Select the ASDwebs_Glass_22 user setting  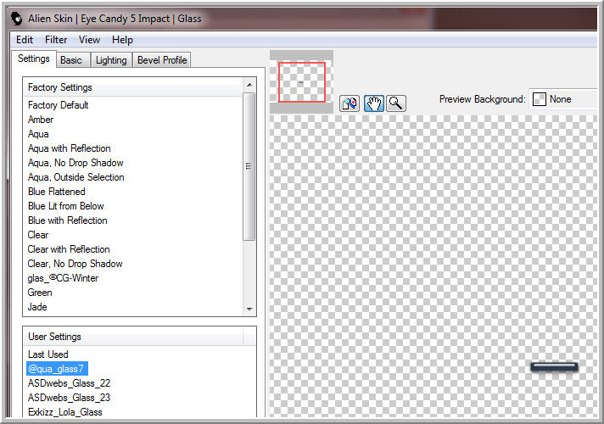(x=69, y=383)
